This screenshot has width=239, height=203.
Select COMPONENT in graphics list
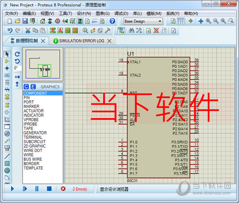point(43,93)
